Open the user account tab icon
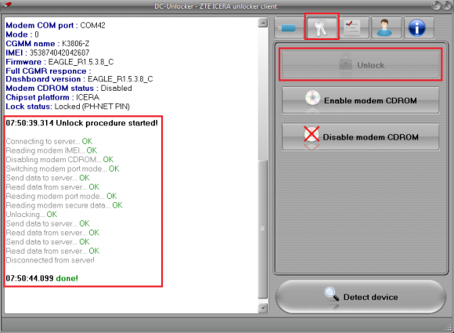 pos(384,28)
